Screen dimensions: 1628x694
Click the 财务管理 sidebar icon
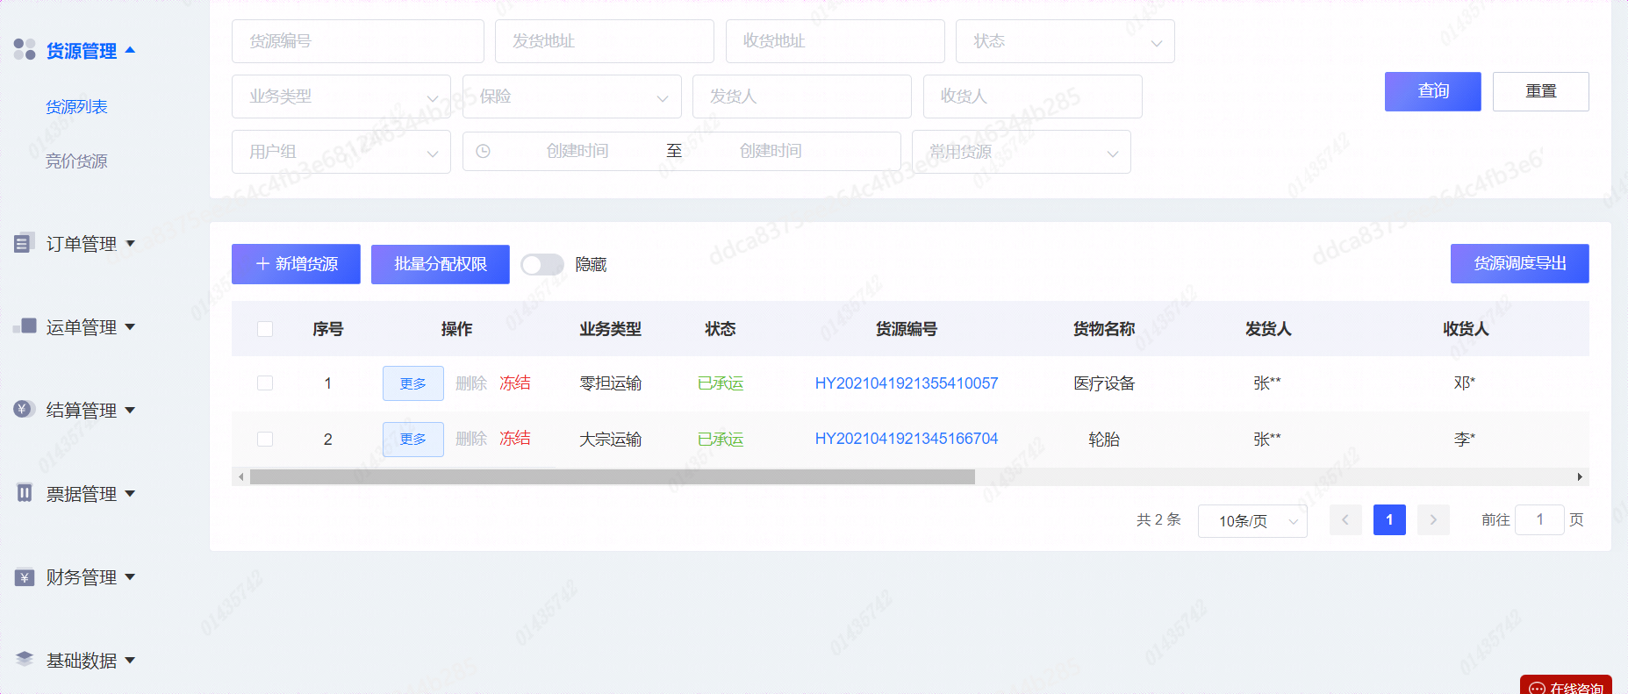pos(25,577)
